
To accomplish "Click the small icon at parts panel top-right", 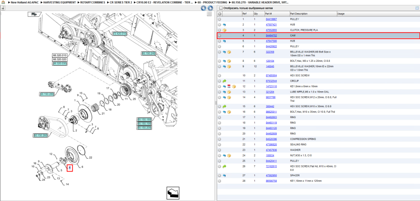I will pyautogui.click(x=417, y=8).
